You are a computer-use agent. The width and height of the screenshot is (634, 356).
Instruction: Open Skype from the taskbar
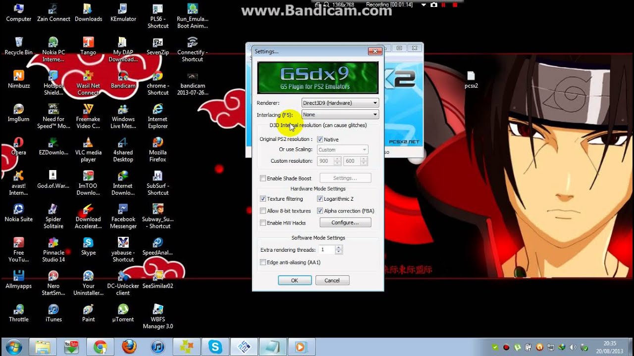[215, 347]
